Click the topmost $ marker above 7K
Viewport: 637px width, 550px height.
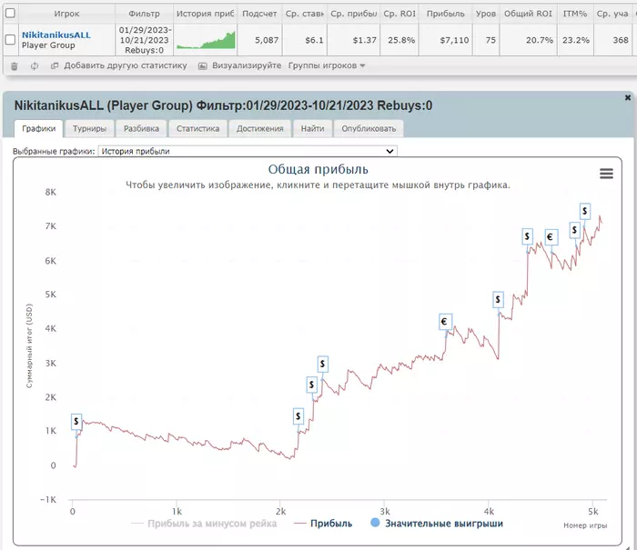click(584, 211)
